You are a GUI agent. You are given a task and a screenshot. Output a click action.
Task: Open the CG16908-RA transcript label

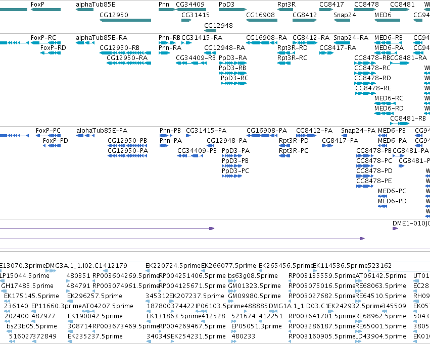pyautogui.click(x=267, y=37)
